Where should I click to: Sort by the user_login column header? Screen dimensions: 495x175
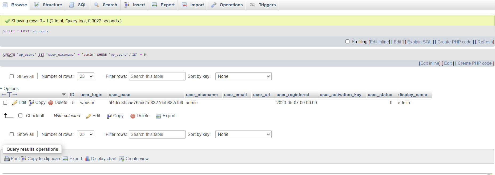91,95
